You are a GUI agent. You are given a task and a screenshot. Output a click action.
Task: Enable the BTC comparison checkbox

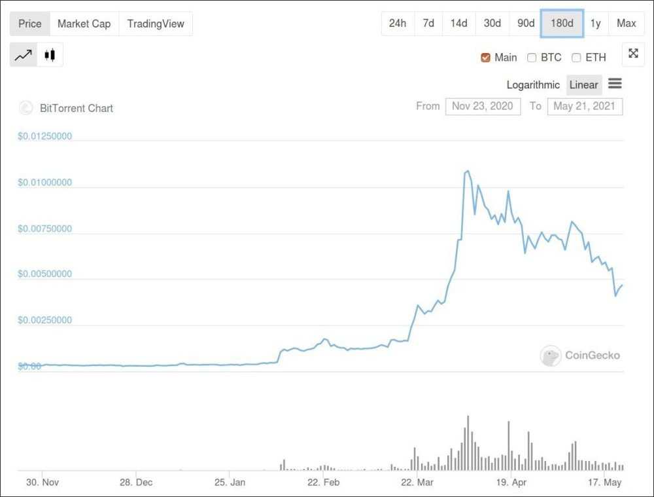[532, 58]
